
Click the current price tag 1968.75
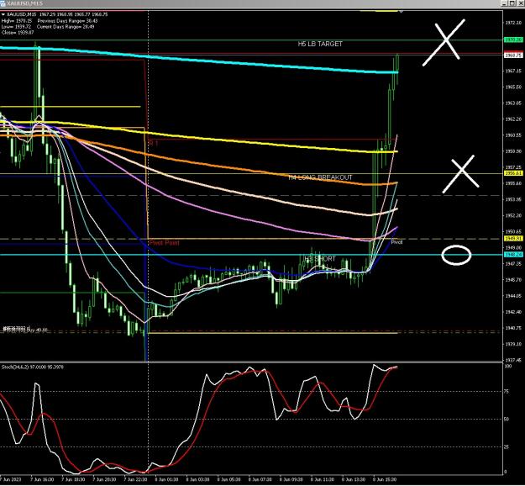[513, 55]
